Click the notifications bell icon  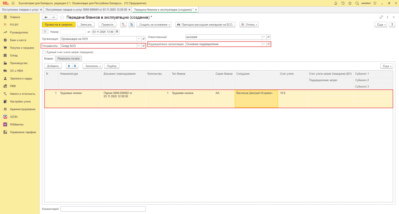(336, 3)
